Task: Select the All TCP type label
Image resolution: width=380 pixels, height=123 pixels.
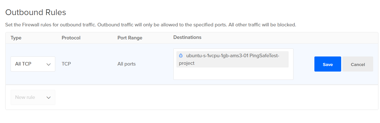Action: pos(23,64)
